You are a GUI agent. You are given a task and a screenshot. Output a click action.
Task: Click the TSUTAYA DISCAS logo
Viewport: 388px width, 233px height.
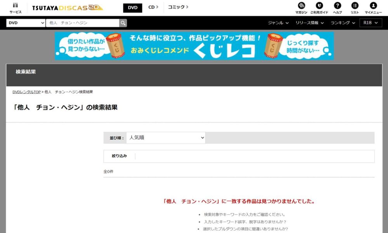coord(66,7)
